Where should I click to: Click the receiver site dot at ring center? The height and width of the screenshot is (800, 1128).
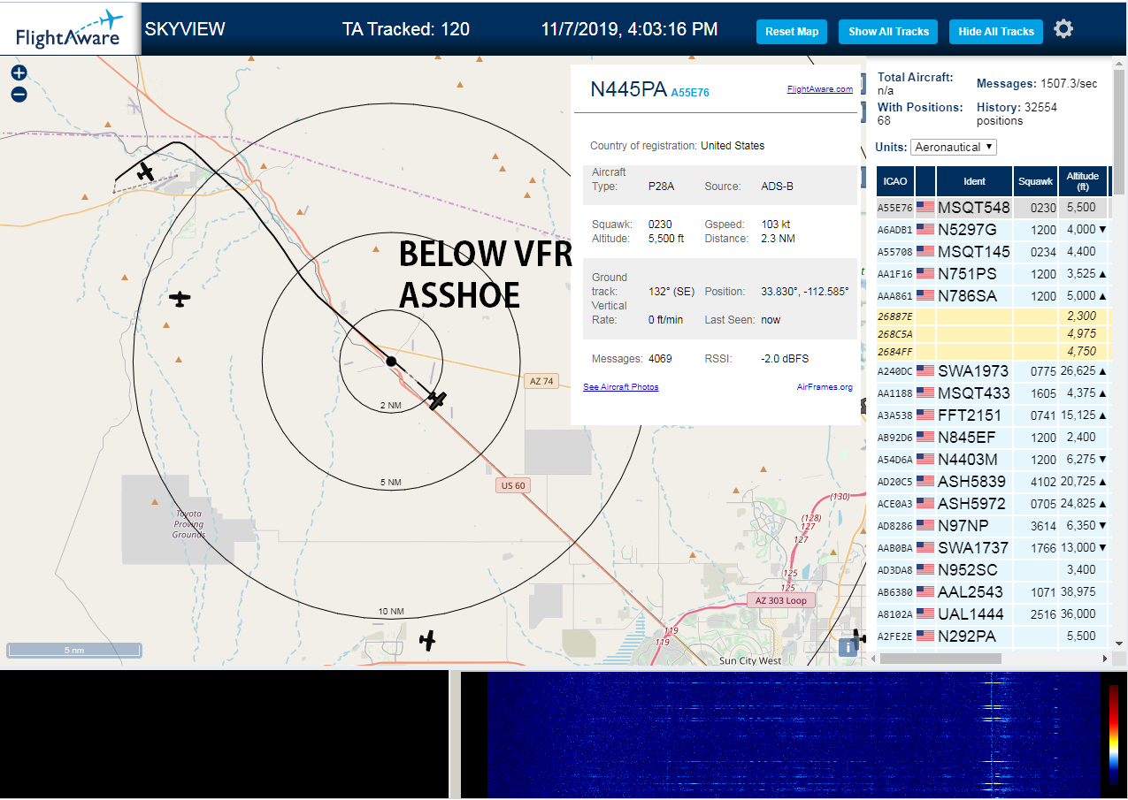click(x=391, y=361)
